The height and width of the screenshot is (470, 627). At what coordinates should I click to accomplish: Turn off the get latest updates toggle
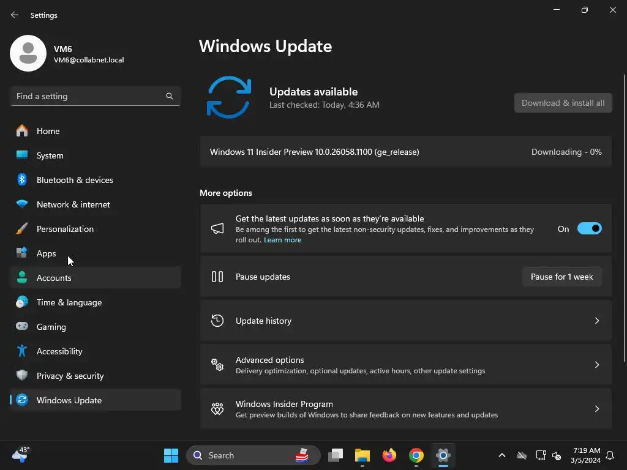[590, 229]
